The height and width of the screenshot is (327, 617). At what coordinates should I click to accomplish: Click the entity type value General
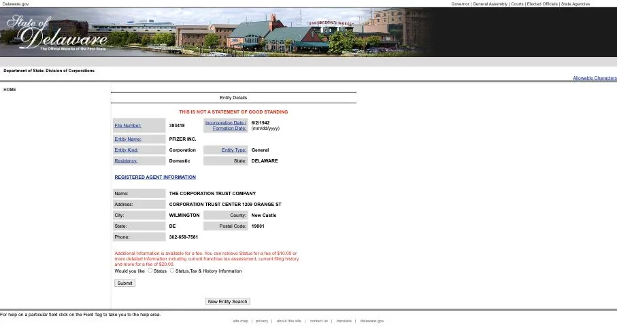coord(260,150)
